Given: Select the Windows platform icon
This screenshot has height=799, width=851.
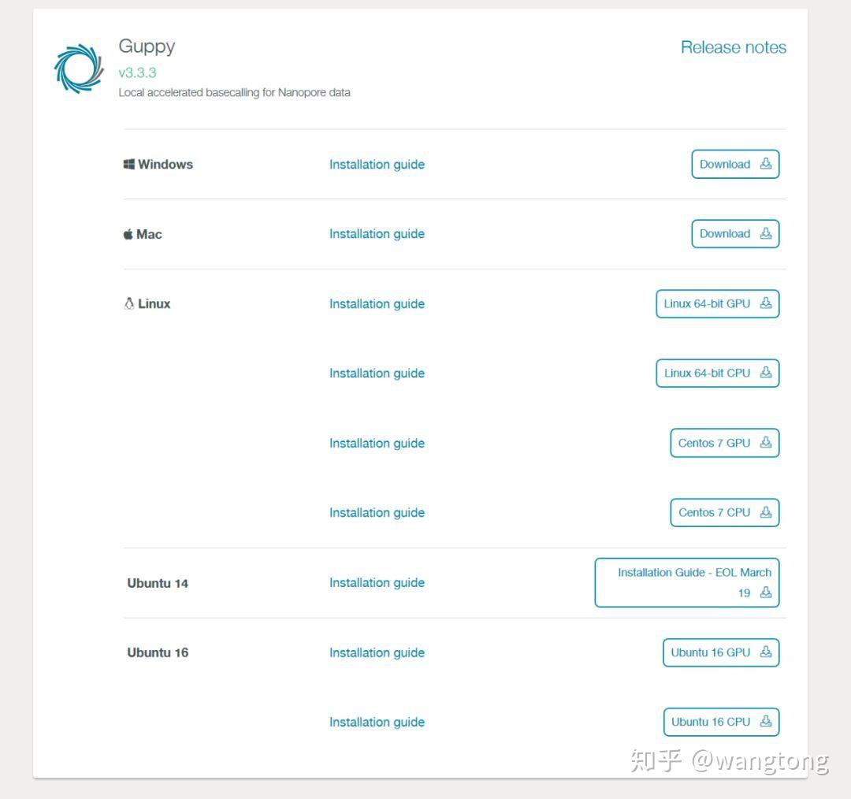Looking at the screenshot, I should [129, 164].
